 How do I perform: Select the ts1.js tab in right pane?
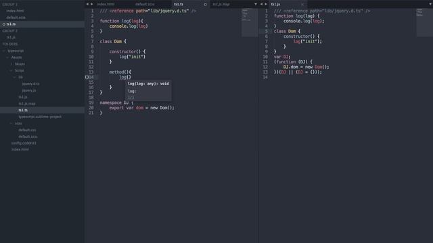pyautogui.click(x=275, y=4)
